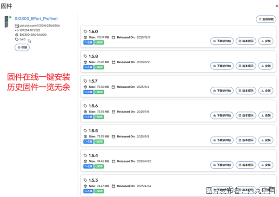The height and width of the screenshot is (197, 279).
Task: Click the identify button under device info
Action: point(22,47)
